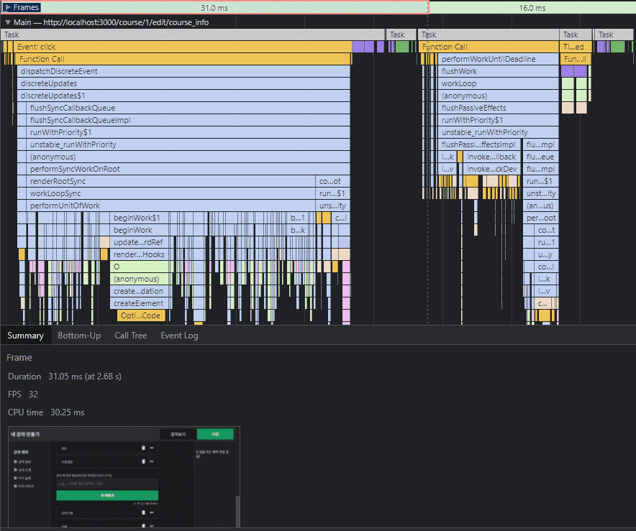Select the 16.0 ms frame bar
Image resolution: width=636 pixels, height=531 pixels.
pos(532,7)
